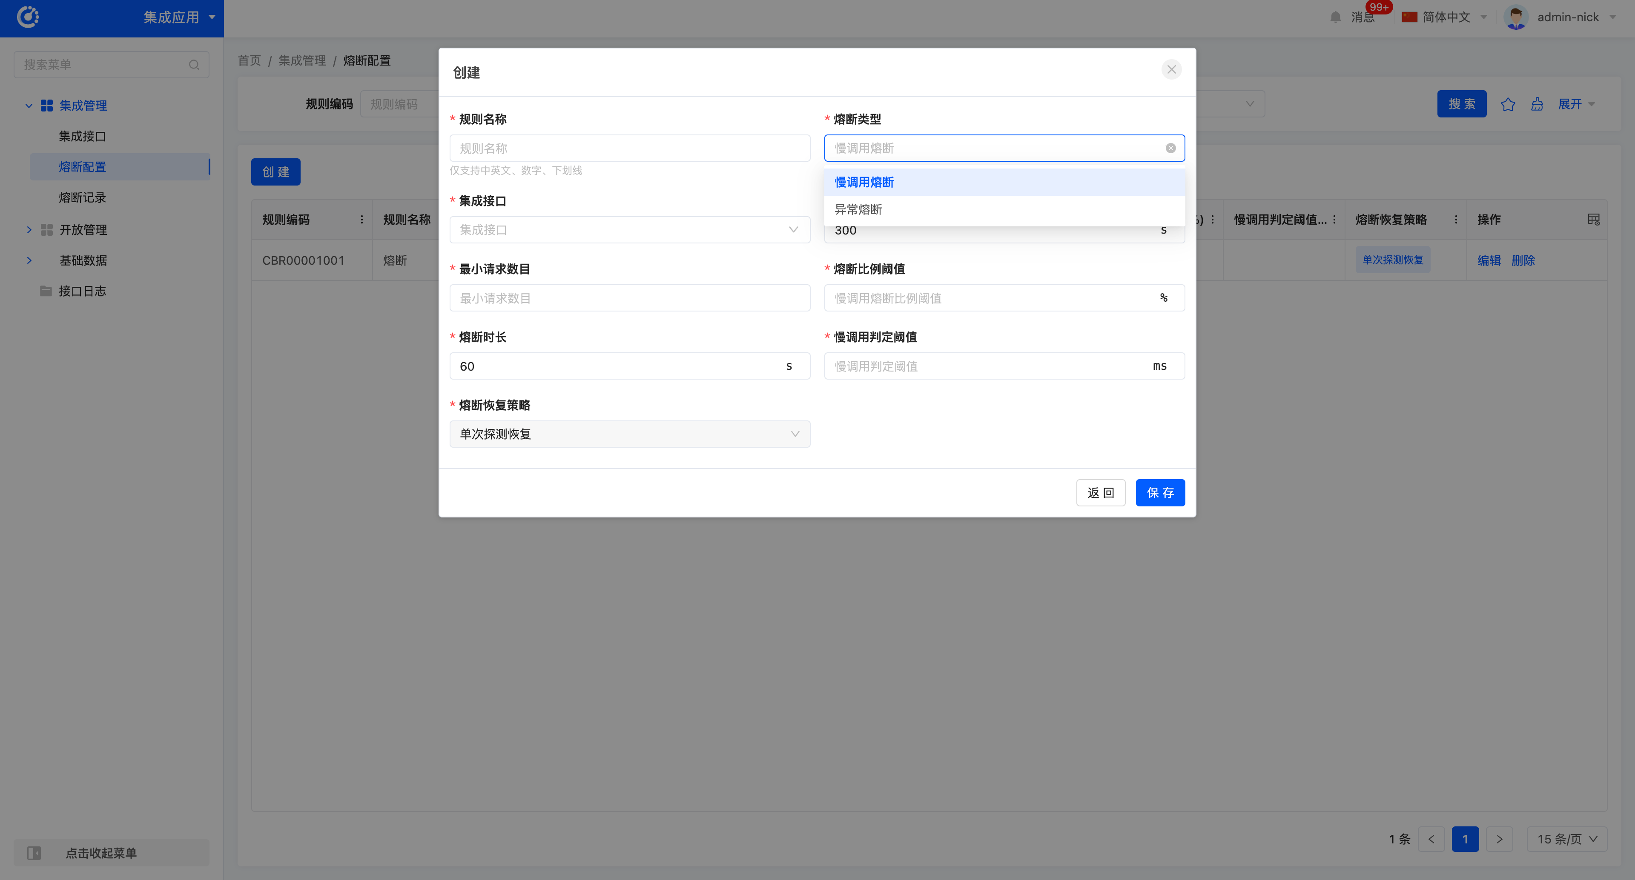Select 慢调用熔断 option in list
The image size is (1635, 880).
pyautogui.click(x=864, y=182)
